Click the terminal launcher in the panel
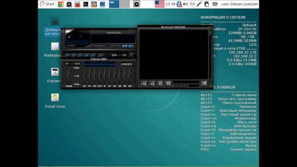Viewport: 297px width, 167px height. (86, 4)
